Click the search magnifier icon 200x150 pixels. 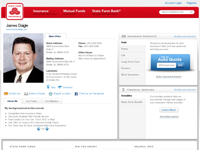point(191,12)
